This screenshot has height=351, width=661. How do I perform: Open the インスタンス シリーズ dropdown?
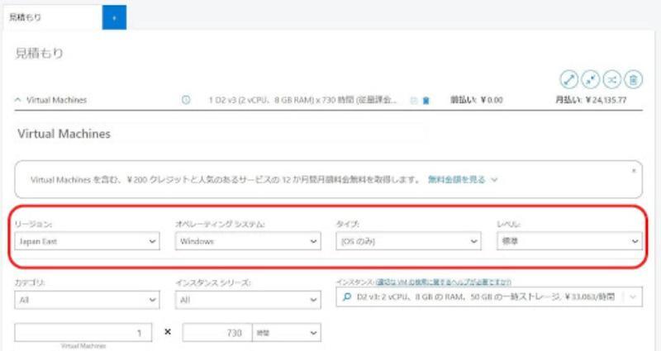click(246, 299)
